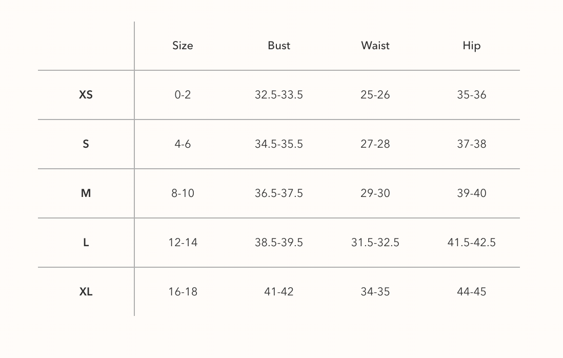Image resolution: width=563 pixels, height=358 pixels.
Task: Select the XL row label
Action: tap(86, 292)
